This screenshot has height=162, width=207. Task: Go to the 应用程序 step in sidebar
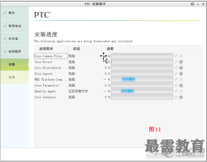tap(15, 52)
